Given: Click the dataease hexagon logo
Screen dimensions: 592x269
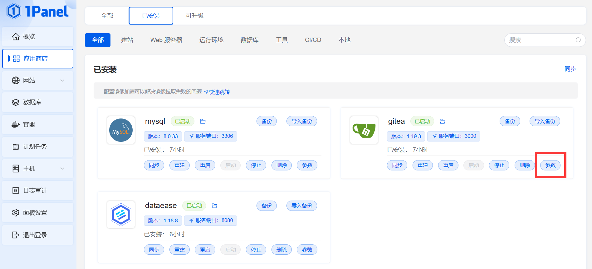Looking at the screenshot, I should (x=121, y=215).
